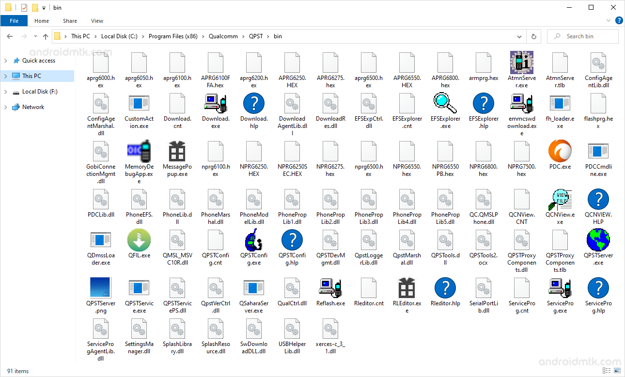
Task: Switch to large icons view in status bar
Action: tap(617, 371)
